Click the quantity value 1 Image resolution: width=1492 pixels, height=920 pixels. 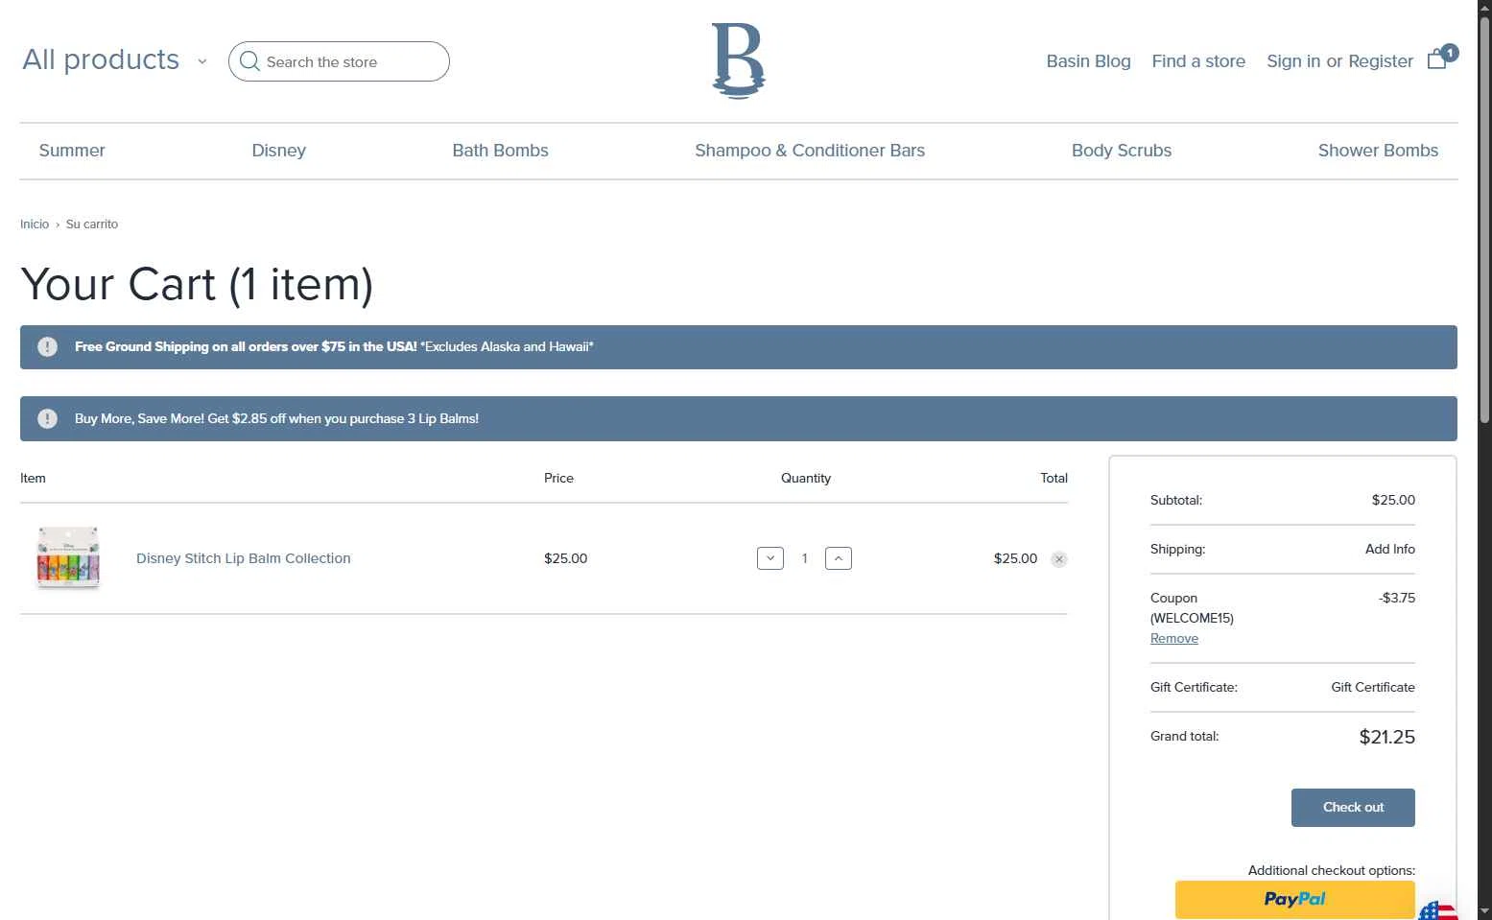[x=804, y=558]
